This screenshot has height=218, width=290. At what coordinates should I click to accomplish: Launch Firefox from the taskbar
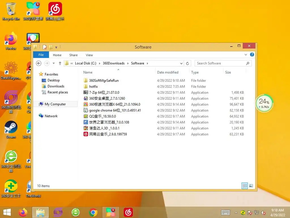click(23, 212)
